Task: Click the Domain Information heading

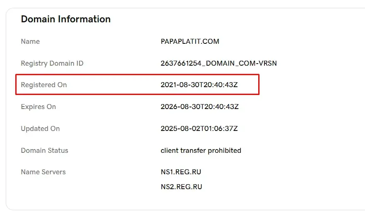Action: click(x=66, y=19)
